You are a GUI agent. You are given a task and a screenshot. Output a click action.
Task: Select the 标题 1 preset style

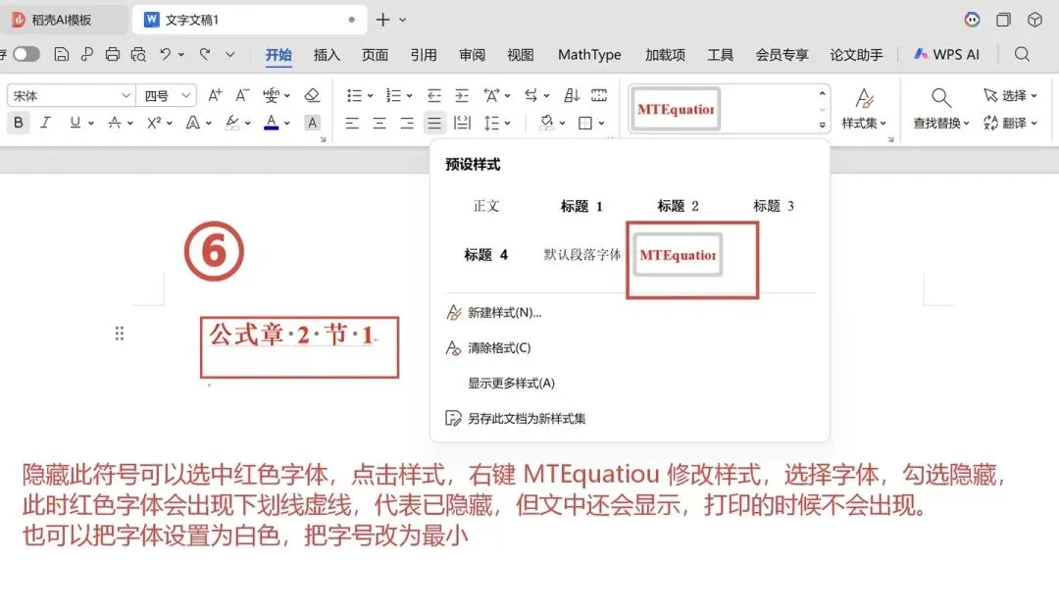tap(581, 206)
